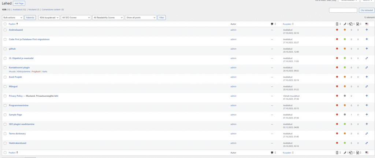This screenshot has height=158, width=375.
Task: Tick the checkbox next to Andmebaasid
Action: [5, 30]
